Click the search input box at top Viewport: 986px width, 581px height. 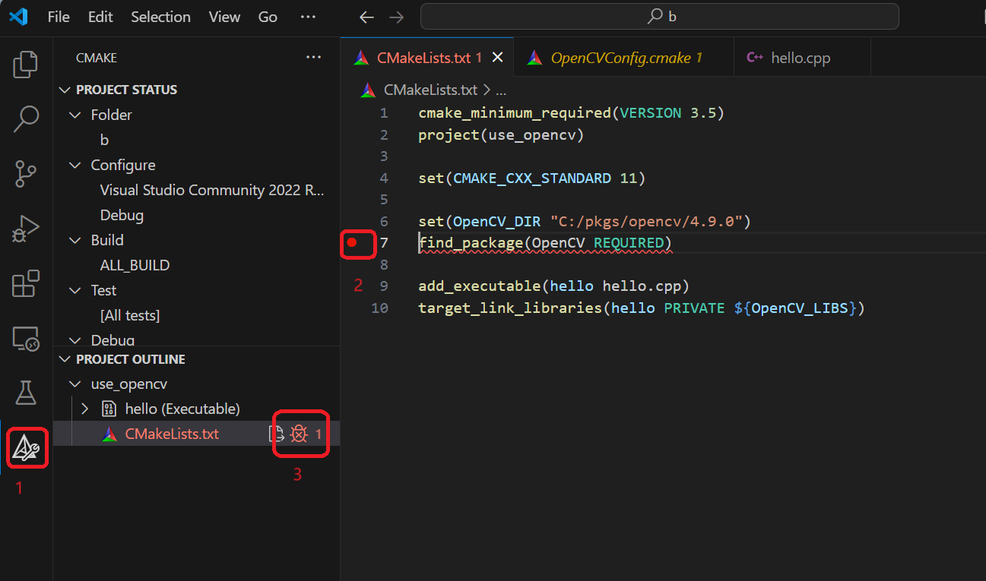(x=660, y=16)
